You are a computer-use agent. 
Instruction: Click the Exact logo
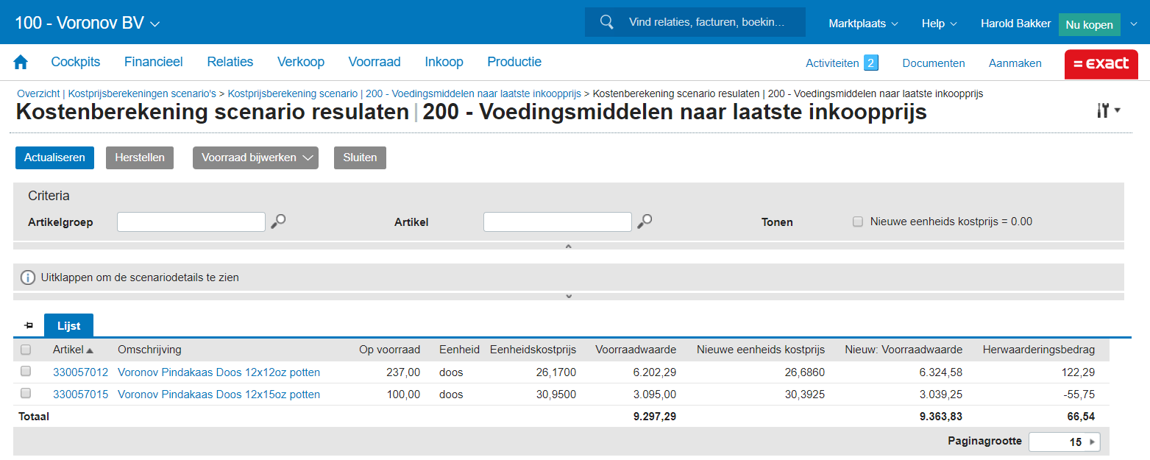point(1101,64)
